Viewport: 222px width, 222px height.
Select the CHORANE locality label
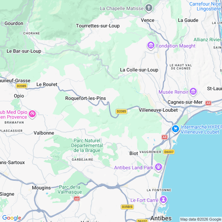coord(32,33)
